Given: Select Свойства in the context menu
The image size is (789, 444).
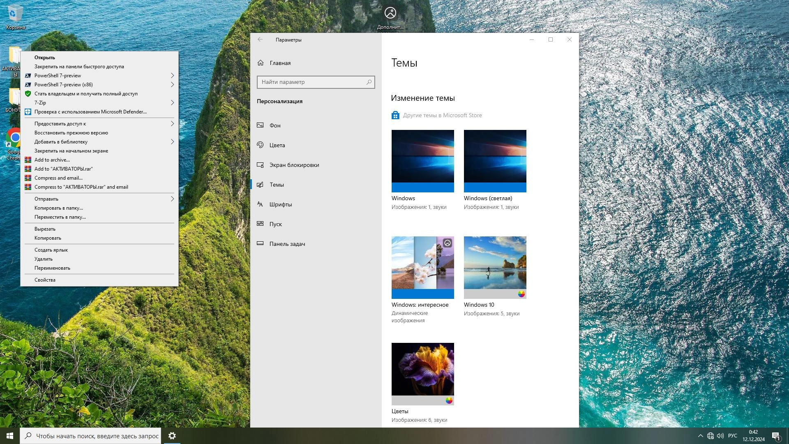Looking at the screenshot, I should (x=45, y=280).
